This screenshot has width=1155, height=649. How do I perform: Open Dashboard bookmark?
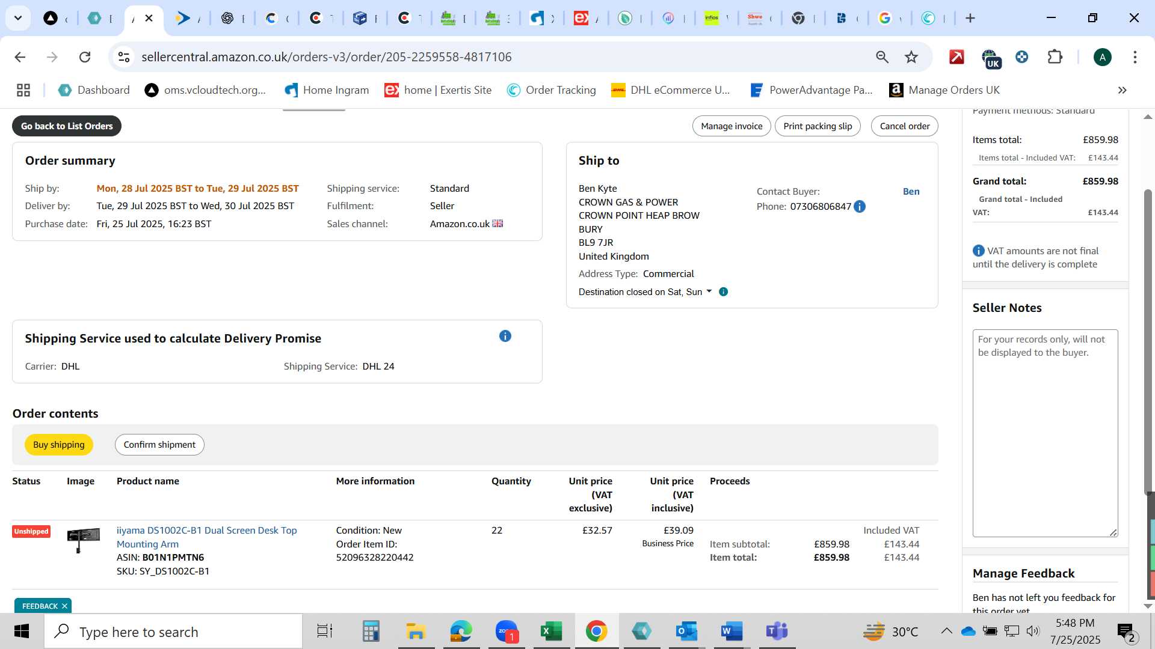coord(94,90)
